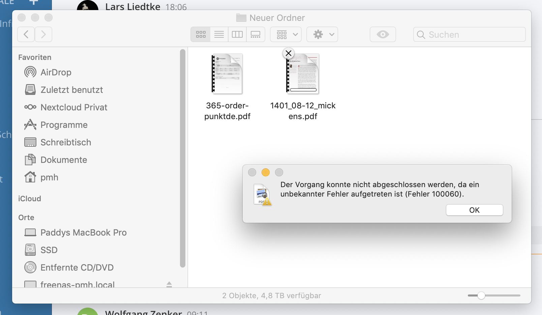Click the Dokumente icon
Image resolution: width=542 pixels, height=315 pixels.
[x=30, y=160]
